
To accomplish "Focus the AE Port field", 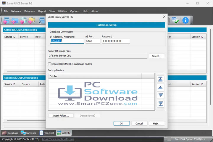I will click(93, 41).
